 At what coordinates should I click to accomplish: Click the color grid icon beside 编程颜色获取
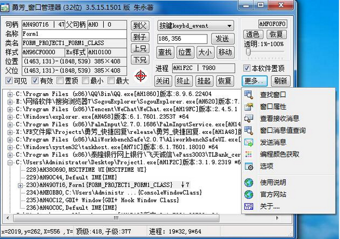coord(249,154)
